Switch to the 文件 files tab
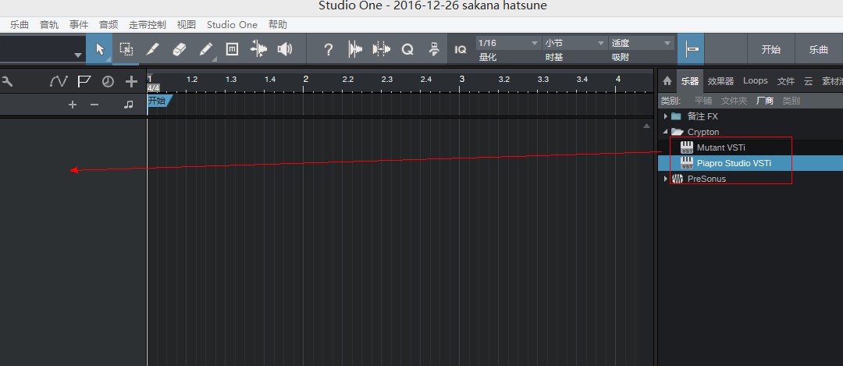Image resolution: width=843 pixels, height=366 pixels. [785, 81]
